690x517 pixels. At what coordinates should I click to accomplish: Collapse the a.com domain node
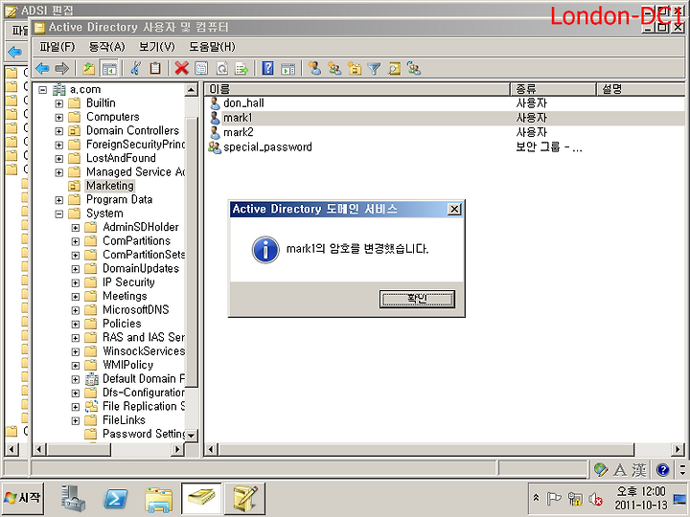43,90
